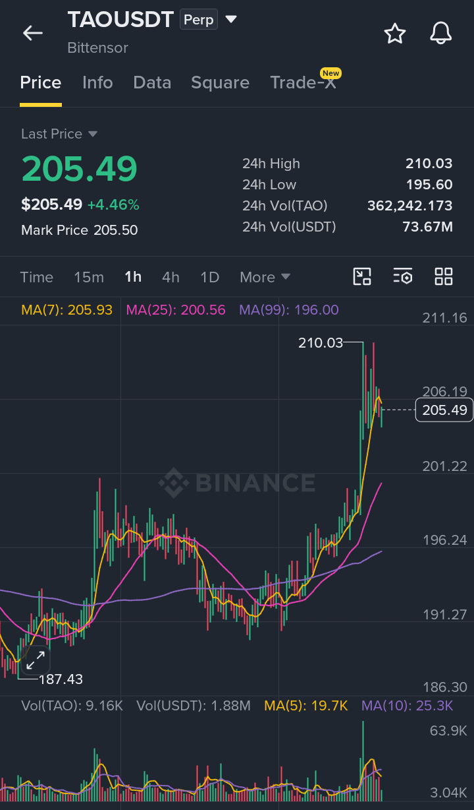Tap the 24h Vol(TAO) value 362,242.173
Screen dimensions: 474x810
point(410,206)
